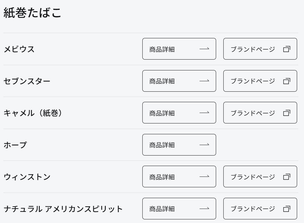304x223 pixels.
Task: Visit ブランドページ for キャメル(紙巻)
Action: 260,113
